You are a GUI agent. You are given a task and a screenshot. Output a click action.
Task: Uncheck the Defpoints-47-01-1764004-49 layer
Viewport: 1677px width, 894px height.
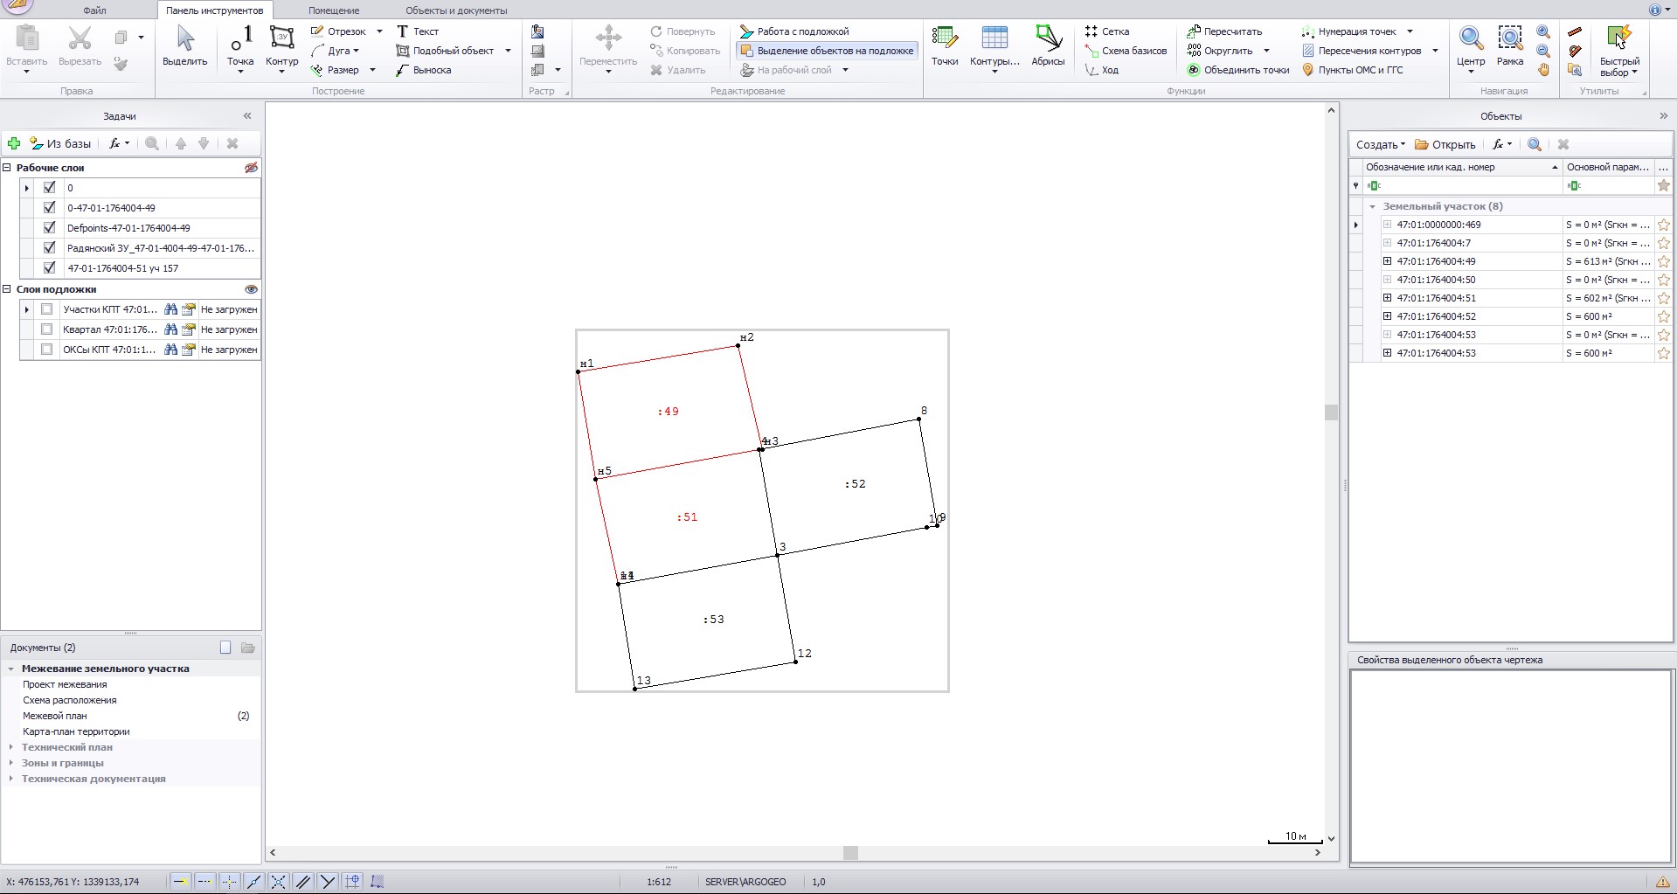49,228
